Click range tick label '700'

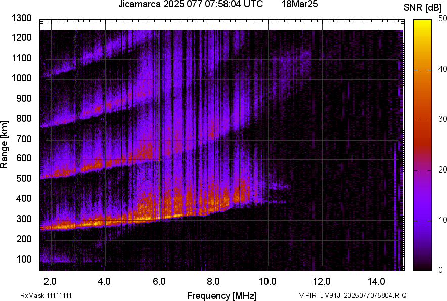[x=24, y=139]
